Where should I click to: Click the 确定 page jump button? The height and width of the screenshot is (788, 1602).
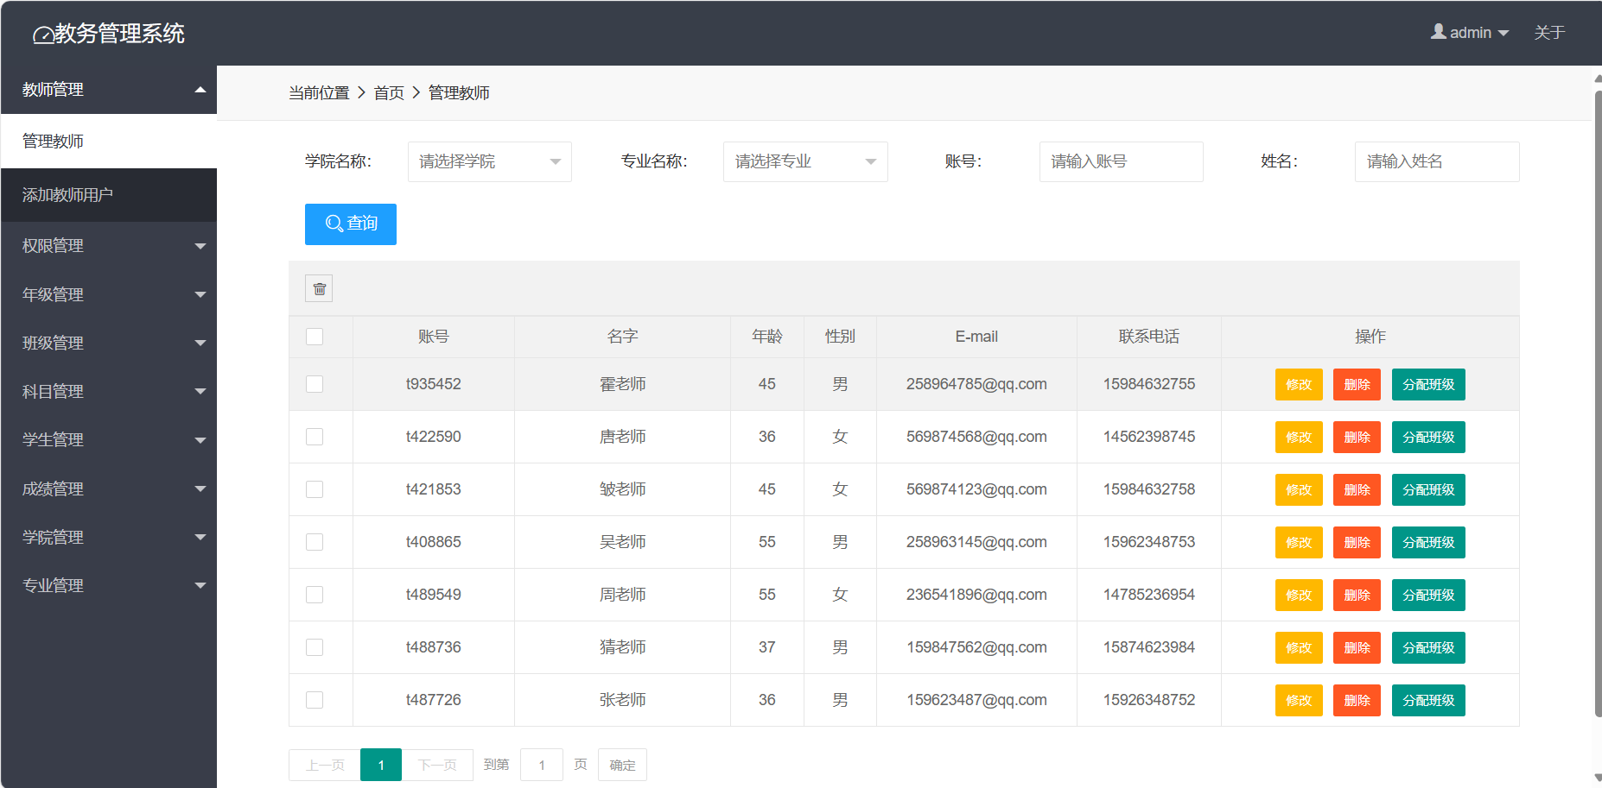[622, 765]
